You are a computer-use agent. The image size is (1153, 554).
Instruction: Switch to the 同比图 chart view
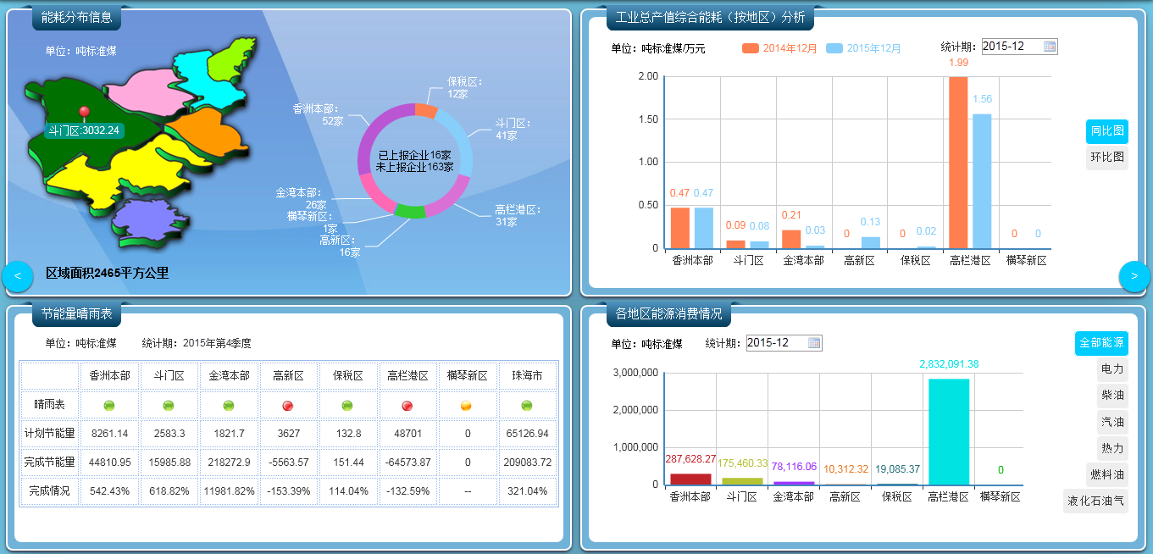pyautogui.click(x=1106, y=131)
